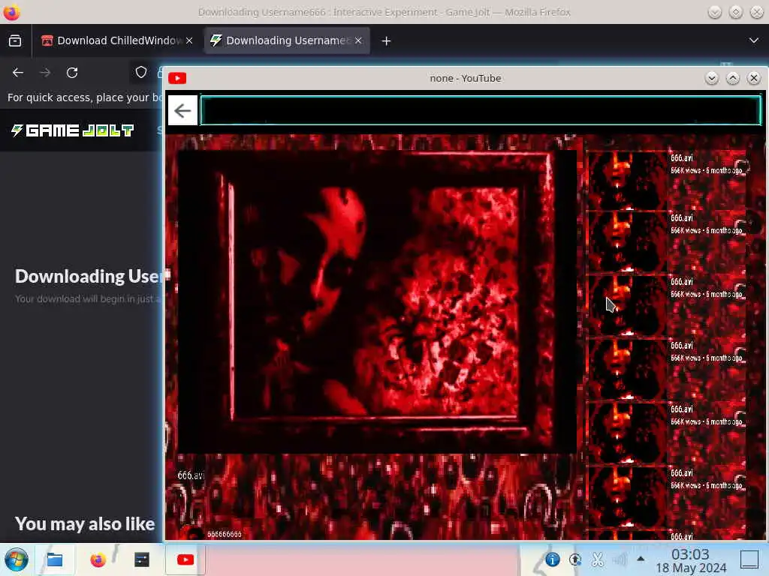This screenshot has width=769, height=576.
Task: Minimize the YouTube window
Action: pos(712,78)
